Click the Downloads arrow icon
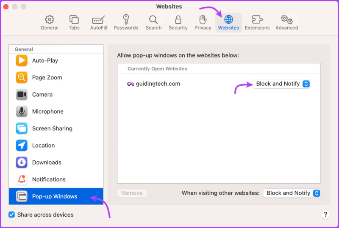Image resolution: width=339 pixels, height=228 pixels. pos(22,162)
